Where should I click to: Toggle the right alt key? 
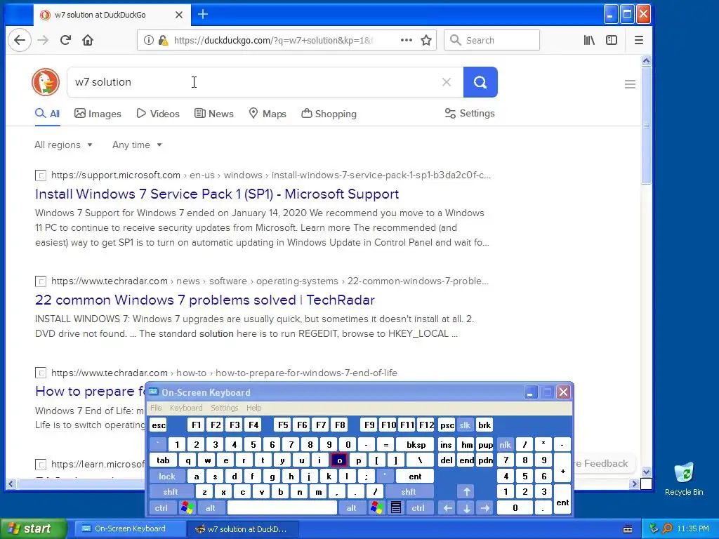click(351, 508)
